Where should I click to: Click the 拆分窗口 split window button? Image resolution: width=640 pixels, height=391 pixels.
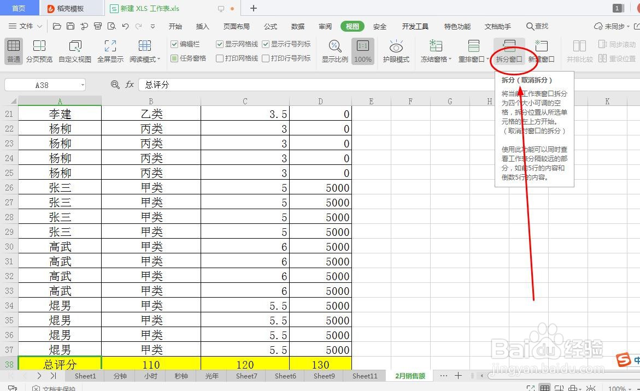(509, 51)
